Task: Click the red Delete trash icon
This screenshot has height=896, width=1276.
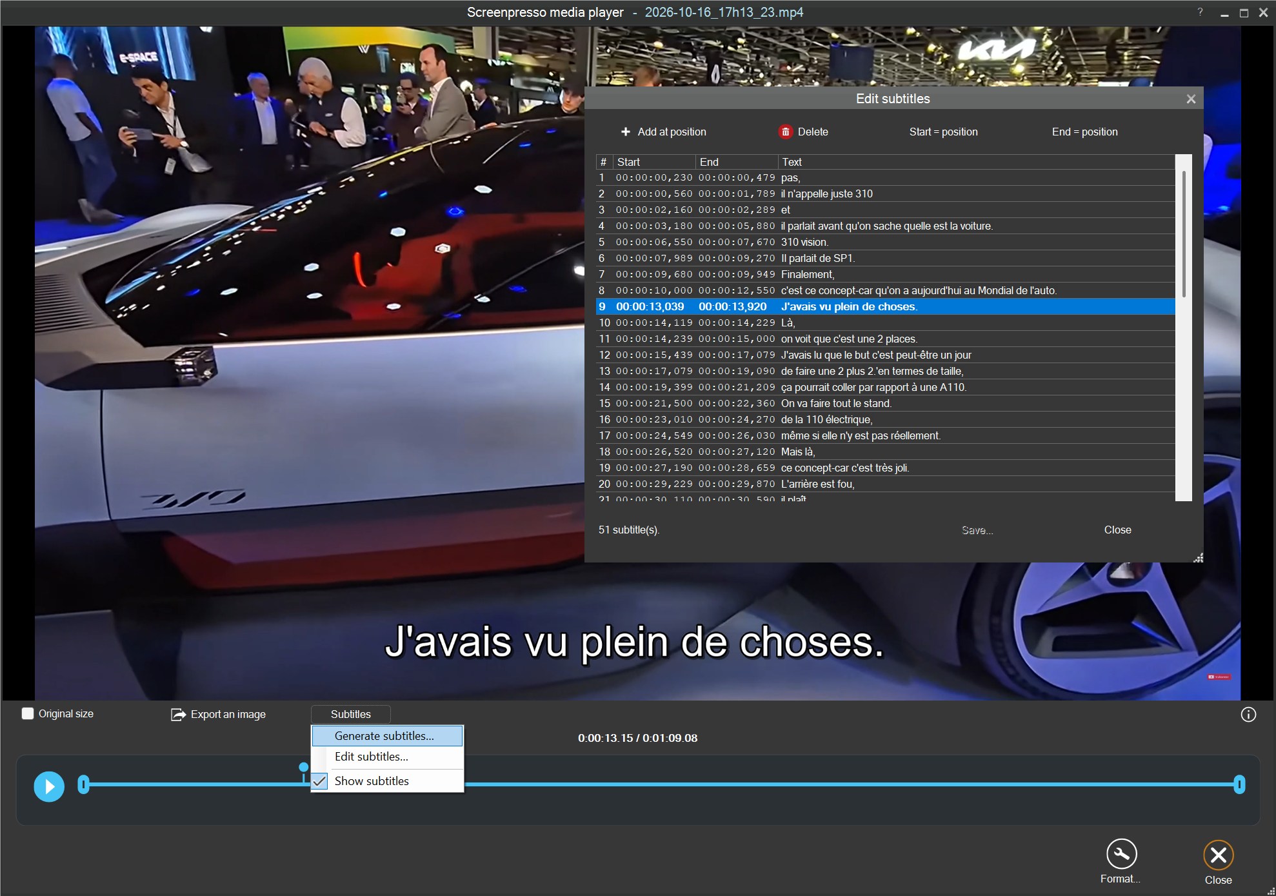Action: 785,132
